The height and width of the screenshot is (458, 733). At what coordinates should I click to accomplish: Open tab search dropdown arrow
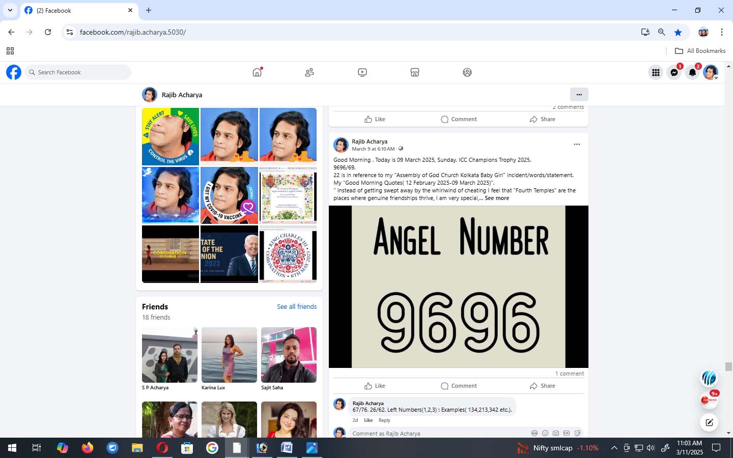10,10
